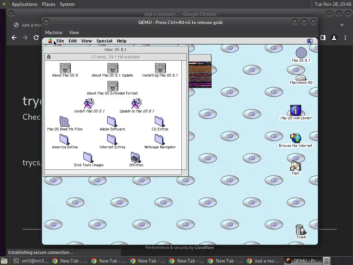The width and height of the screenshot is (353, 265).
Task: Launch the Install Mac OS 8.1 installer icon
Action: click(x=89, y=104)
